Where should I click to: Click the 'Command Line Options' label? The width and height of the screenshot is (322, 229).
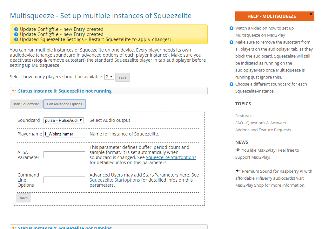pyautogui.click(x=28, y=180)
